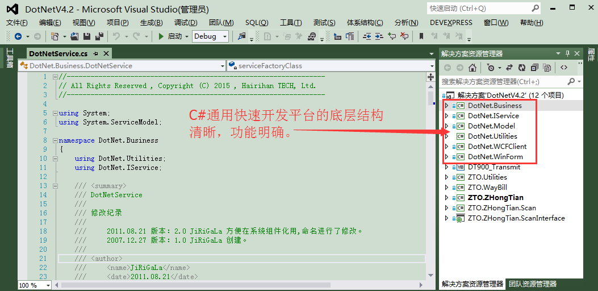
Task: Uncomment lines with red-X comment icon
Action: pyautogui.click(x=404, y=37)
